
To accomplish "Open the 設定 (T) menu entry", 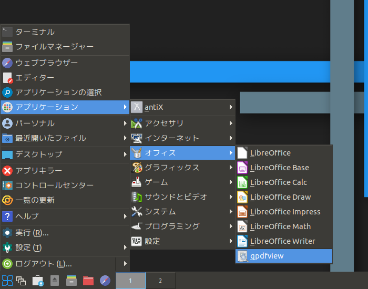I will point(65,247).
